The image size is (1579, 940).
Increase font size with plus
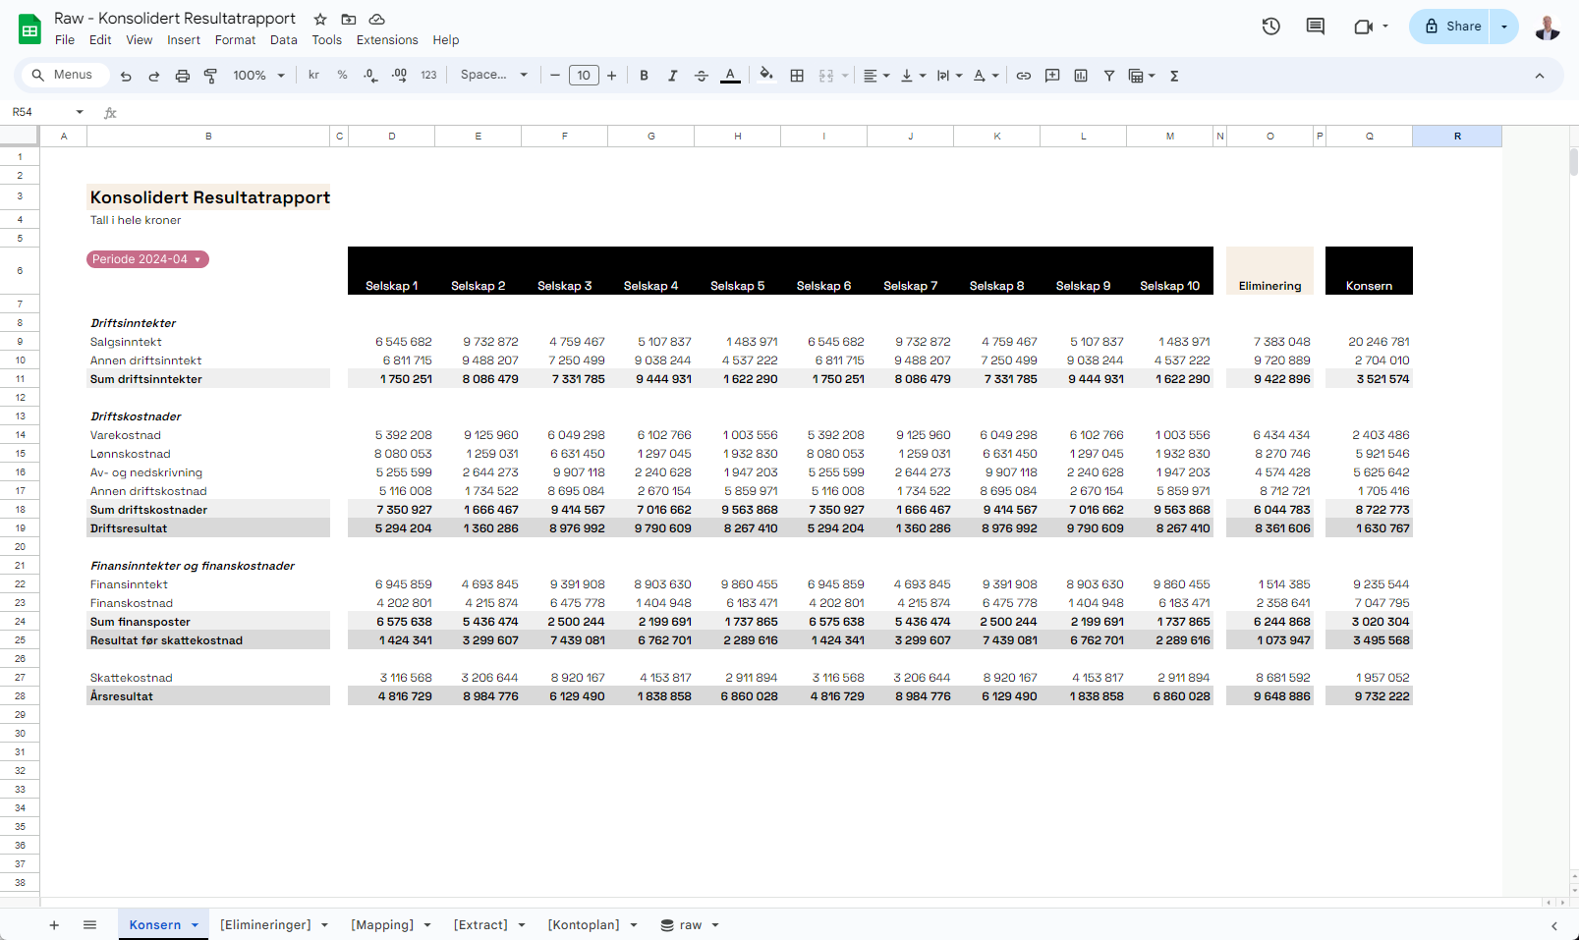pos(612,76)
